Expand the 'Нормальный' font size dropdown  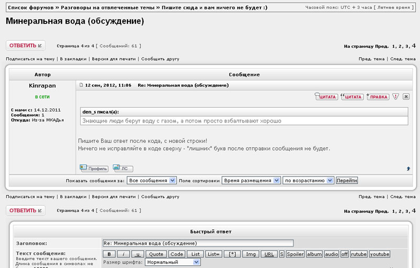(x=172, y=262)
